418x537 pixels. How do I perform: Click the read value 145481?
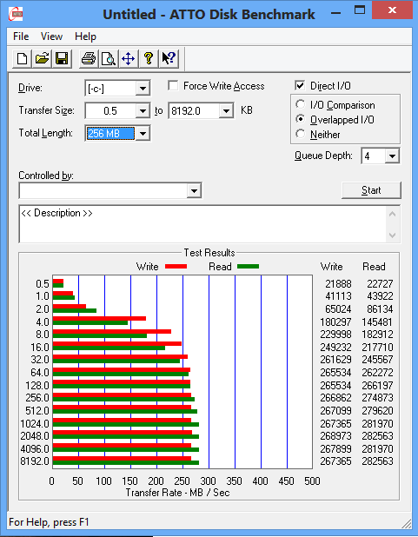click(377, 322)
